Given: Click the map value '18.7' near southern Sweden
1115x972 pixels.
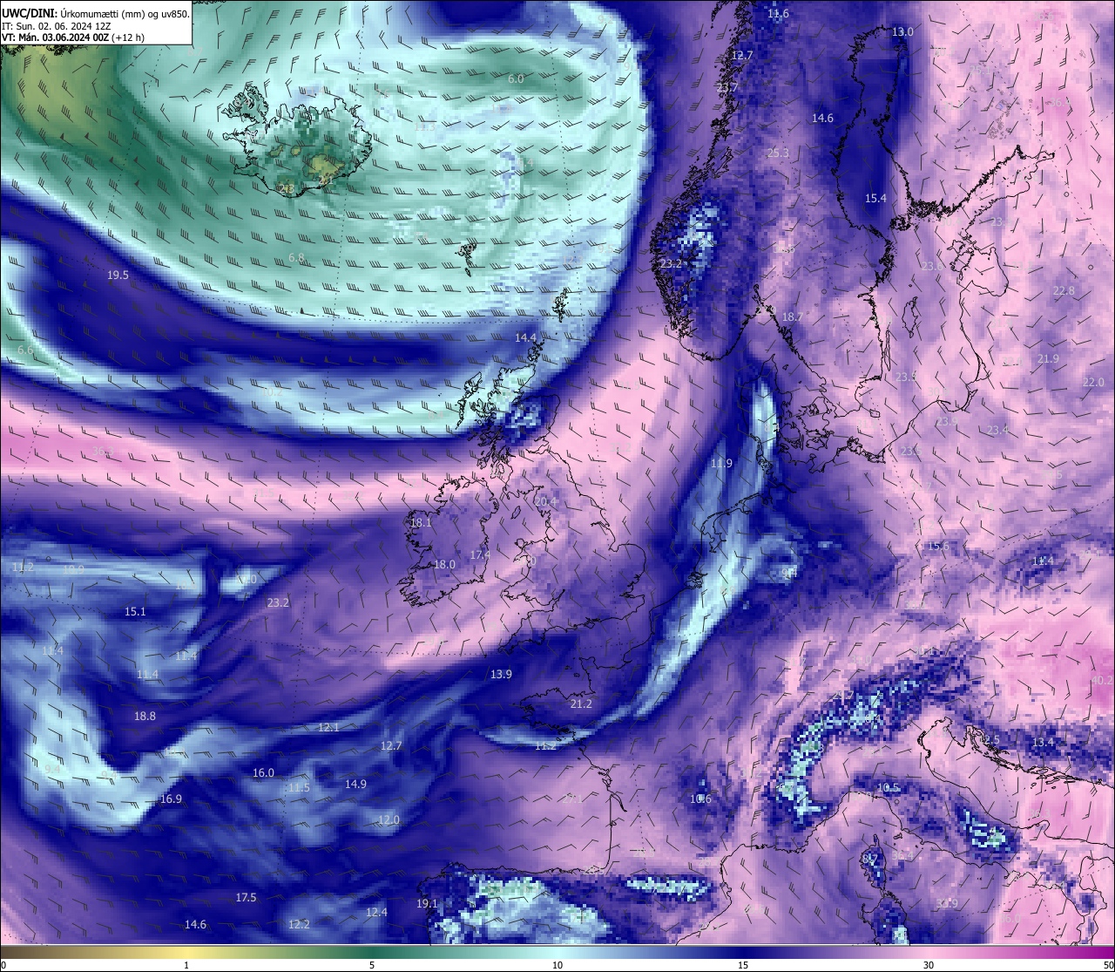Looking at the screenshot, I should coord(792,317).
